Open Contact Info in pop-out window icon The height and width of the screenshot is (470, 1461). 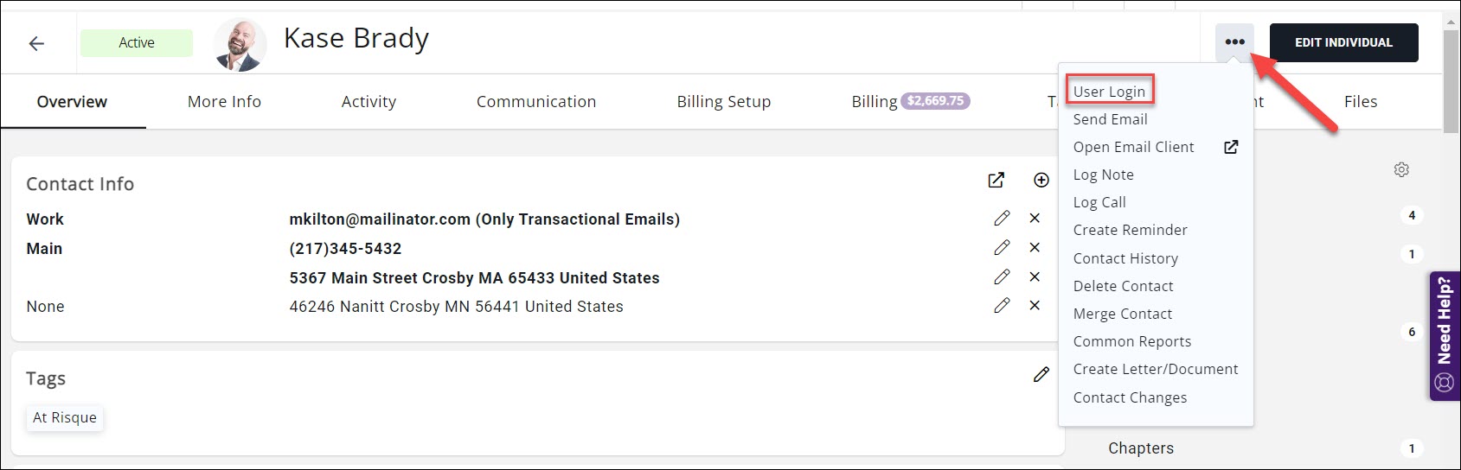point(996,181)
